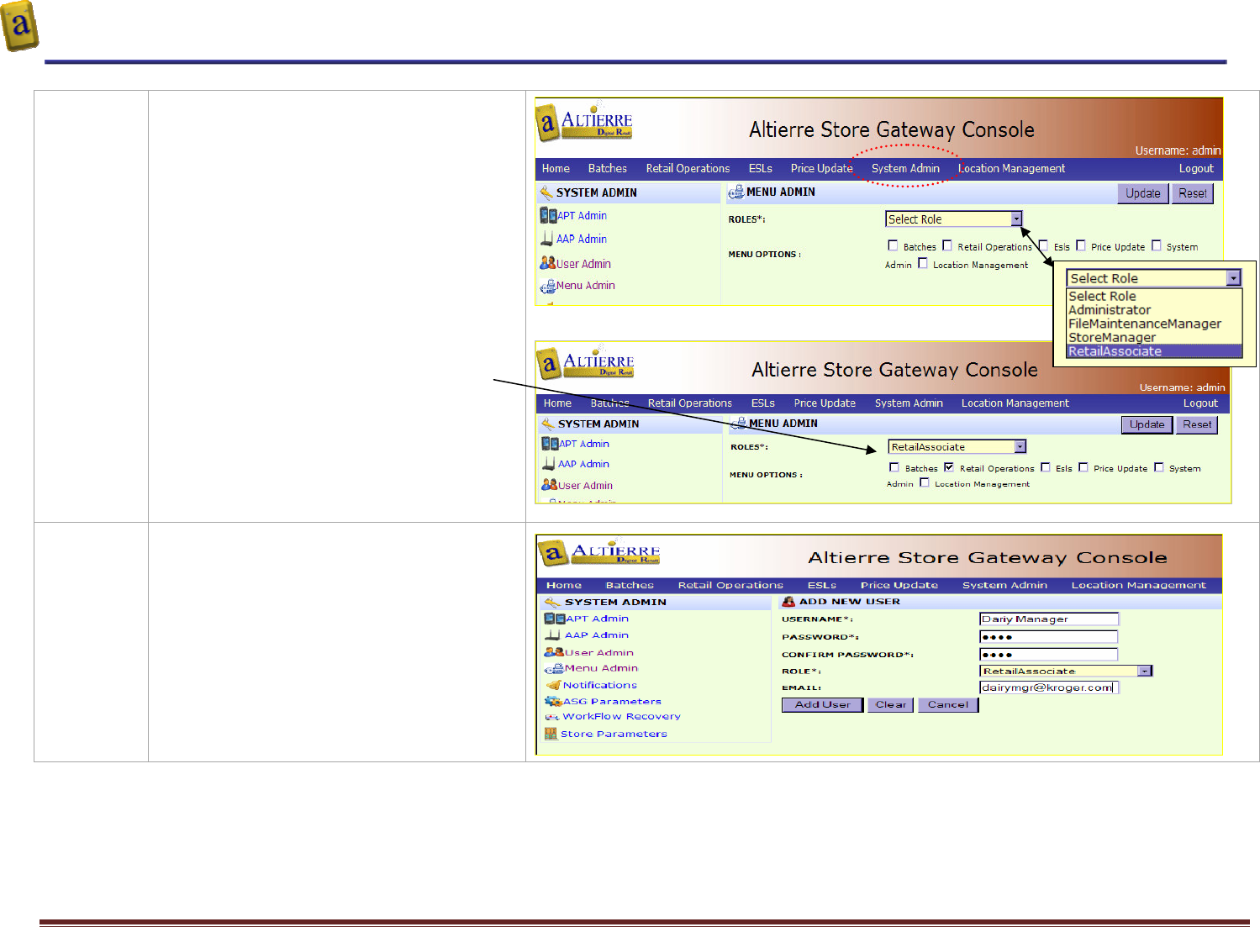Click the Add User button
The height and width of the screenshot is (927, 1260).
coord(823,705)
